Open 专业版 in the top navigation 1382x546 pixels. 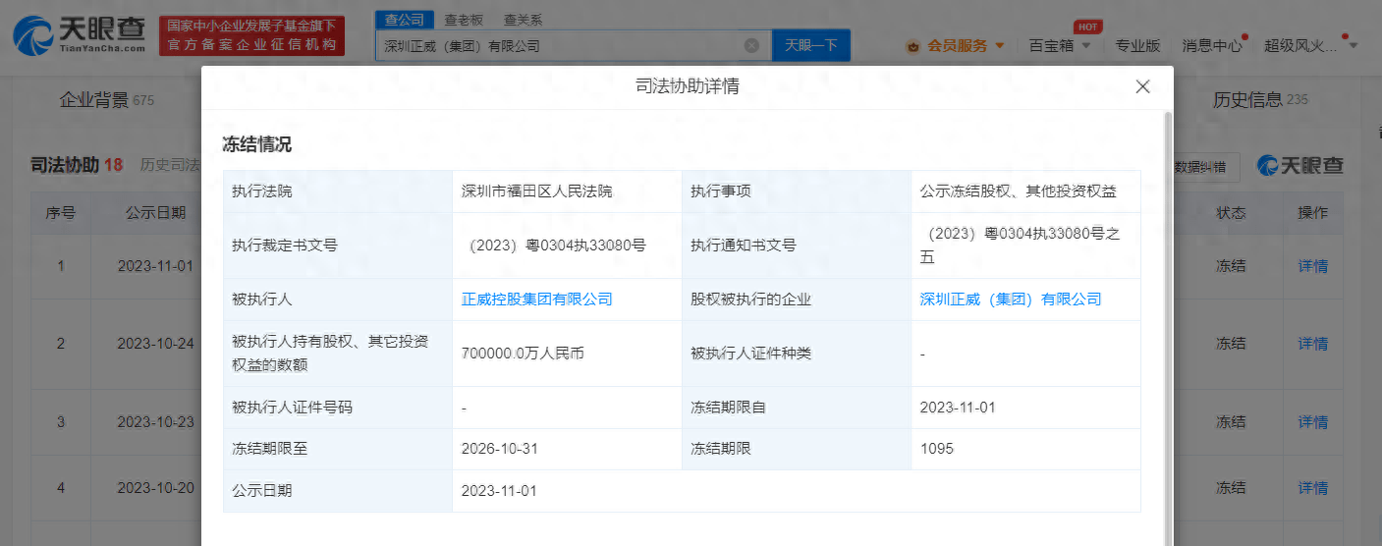[1137, 45]
